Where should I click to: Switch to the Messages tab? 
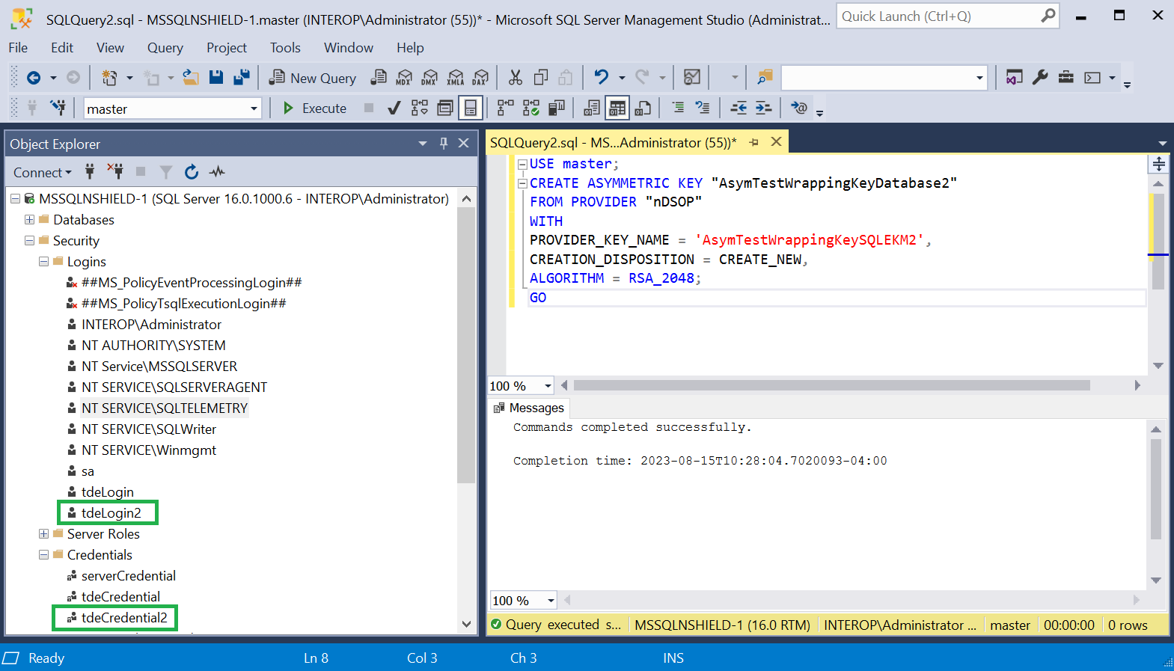528,408
